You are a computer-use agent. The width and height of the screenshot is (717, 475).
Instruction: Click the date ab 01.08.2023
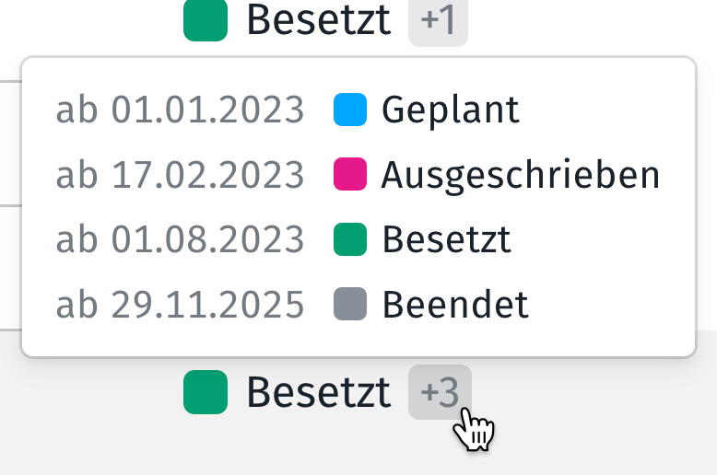[180, 239]
